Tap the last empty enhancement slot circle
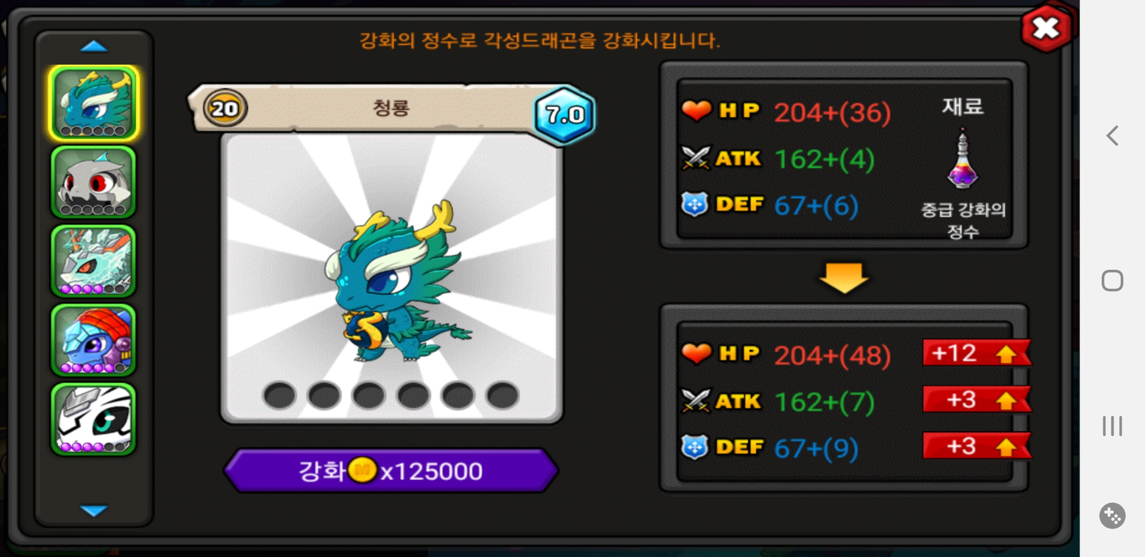The image size is (1145, 557). [x=502, y=396]
